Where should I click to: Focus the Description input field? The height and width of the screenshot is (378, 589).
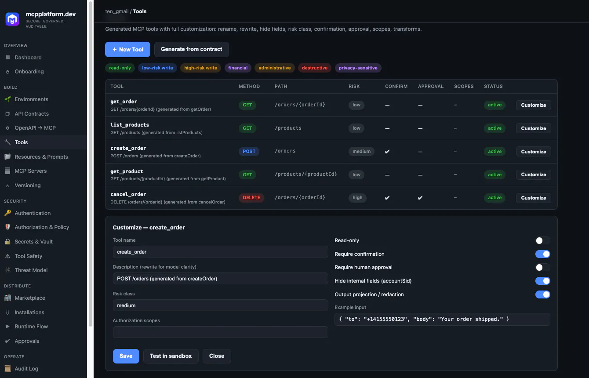pyautogui.click(x=220, y=279)
